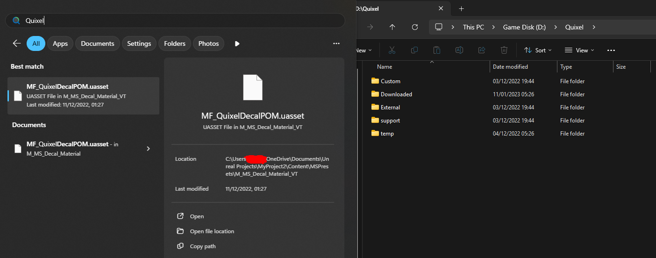Click the Open file location folder icon
Image resolution: width=656 pixels, height=258 pixels.
180,231
